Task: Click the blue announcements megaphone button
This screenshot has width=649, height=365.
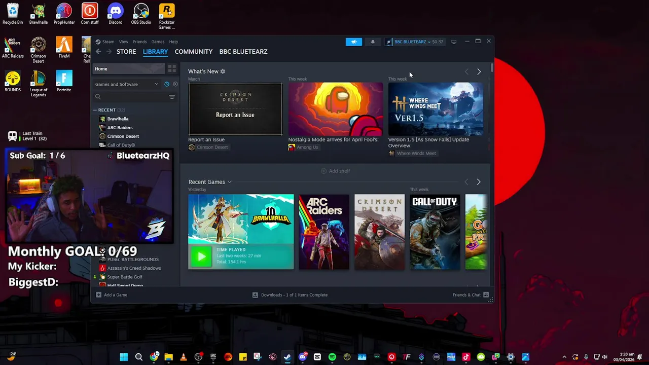Action: 354,42
